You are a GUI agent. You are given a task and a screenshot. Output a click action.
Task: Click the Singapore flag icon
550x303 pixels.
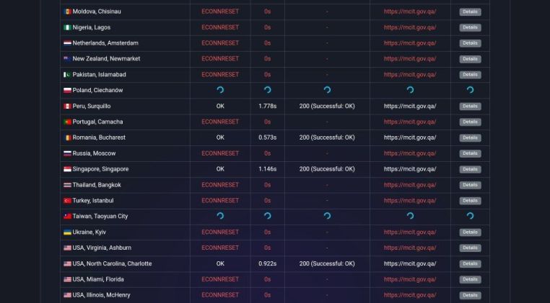[x=67, y=169]
